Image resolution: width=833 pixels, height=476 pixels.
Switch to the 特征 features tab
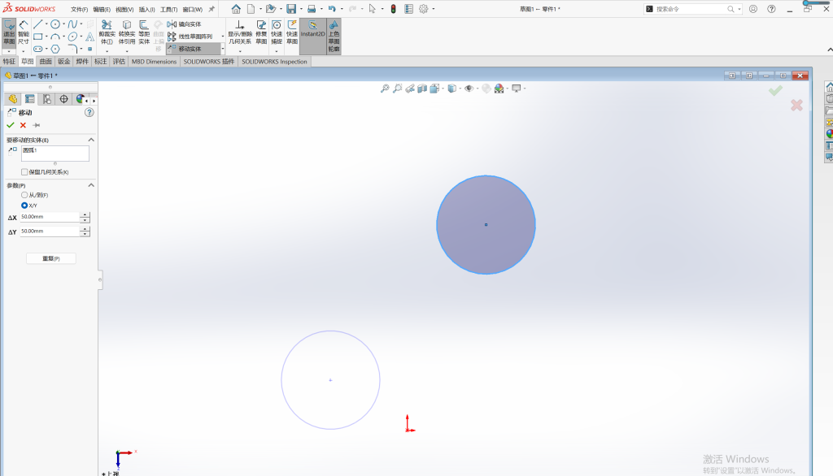pos(9,62)
